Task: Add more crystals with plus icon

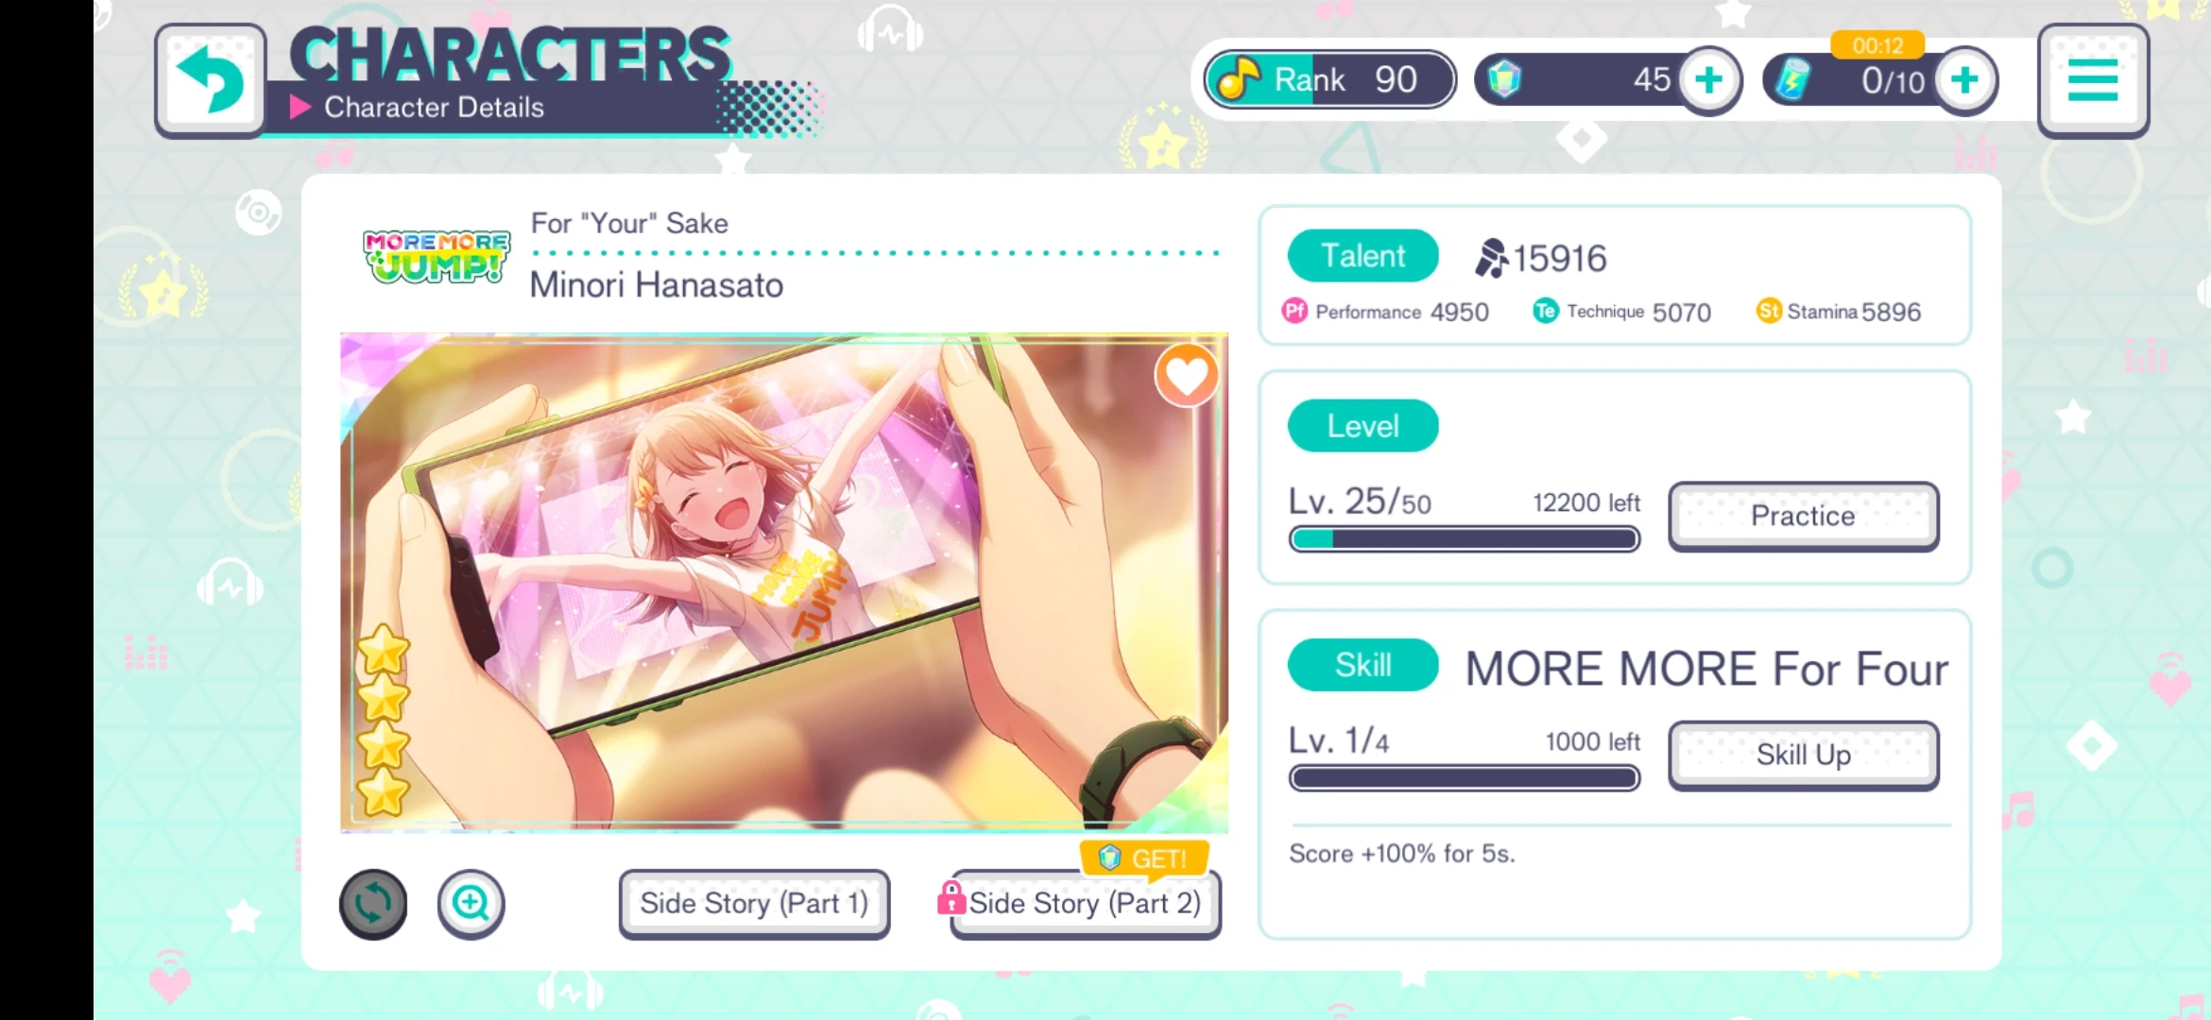Action: pos(1708,80)
